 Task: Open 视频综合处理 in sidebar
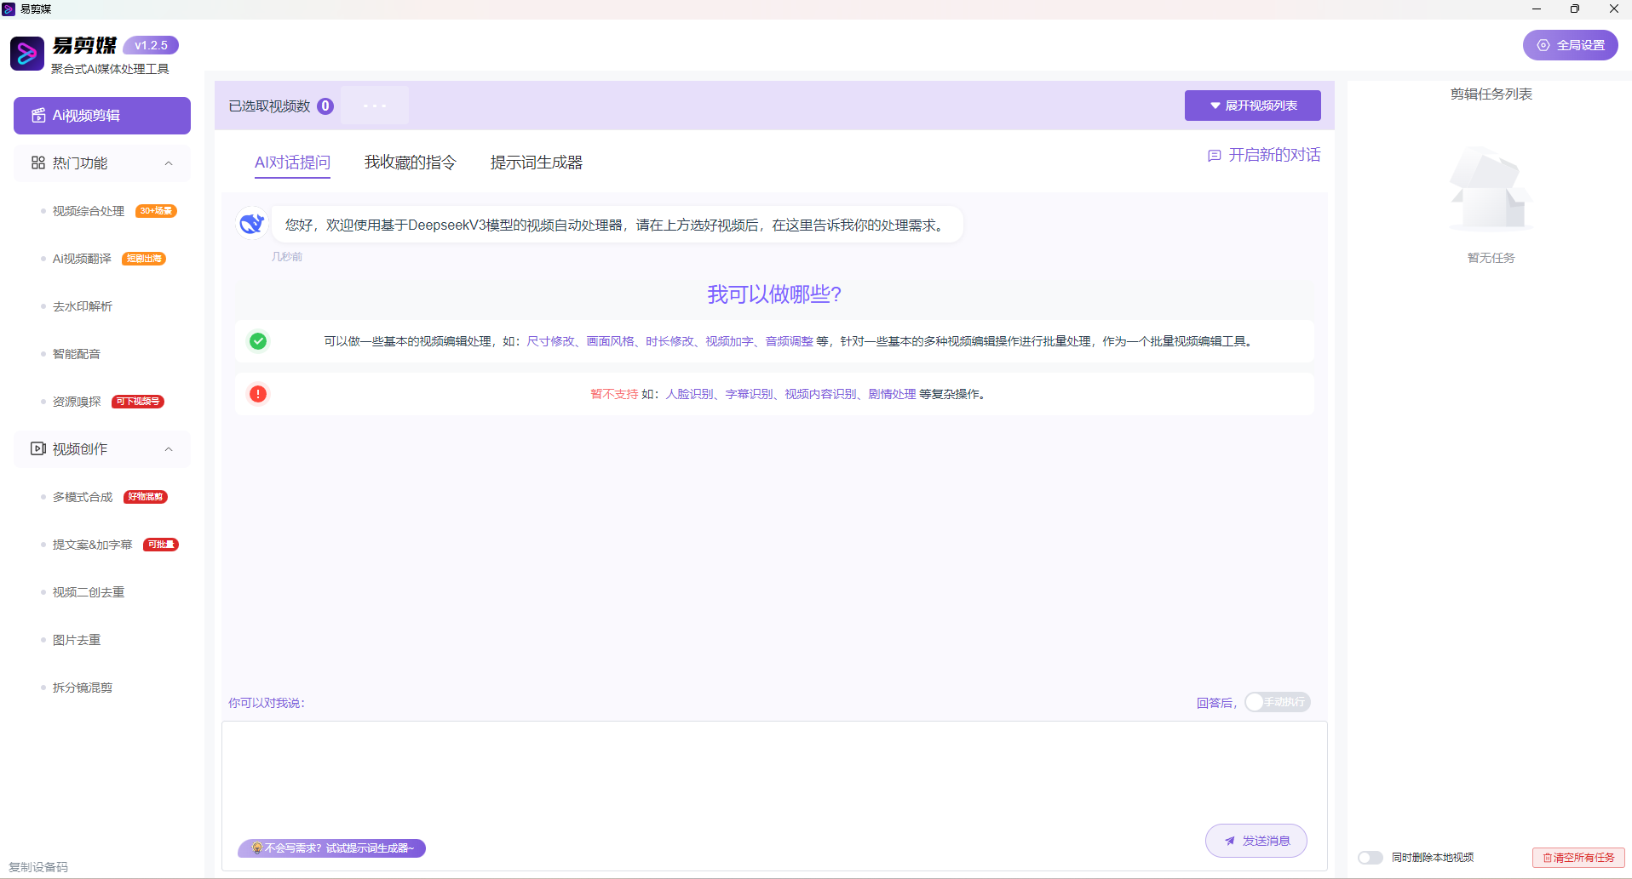coord(89,211)
